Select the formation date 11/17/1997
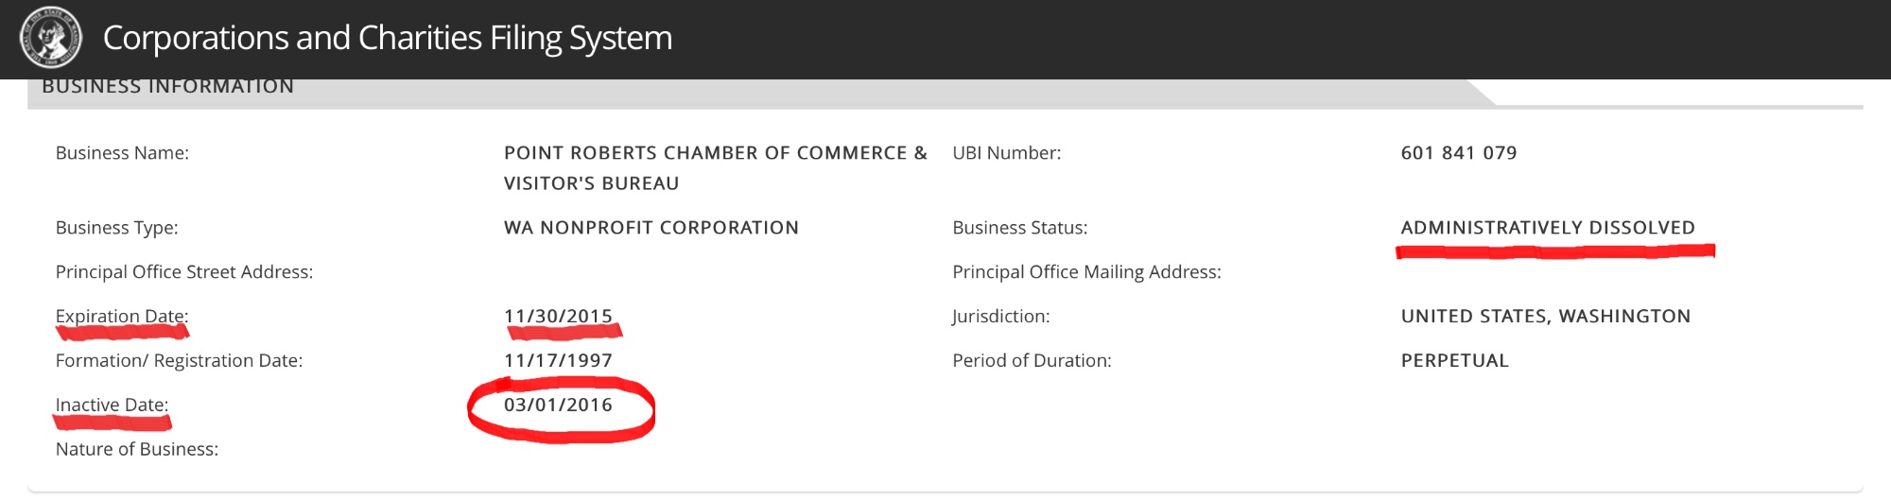 coord(558,360)
